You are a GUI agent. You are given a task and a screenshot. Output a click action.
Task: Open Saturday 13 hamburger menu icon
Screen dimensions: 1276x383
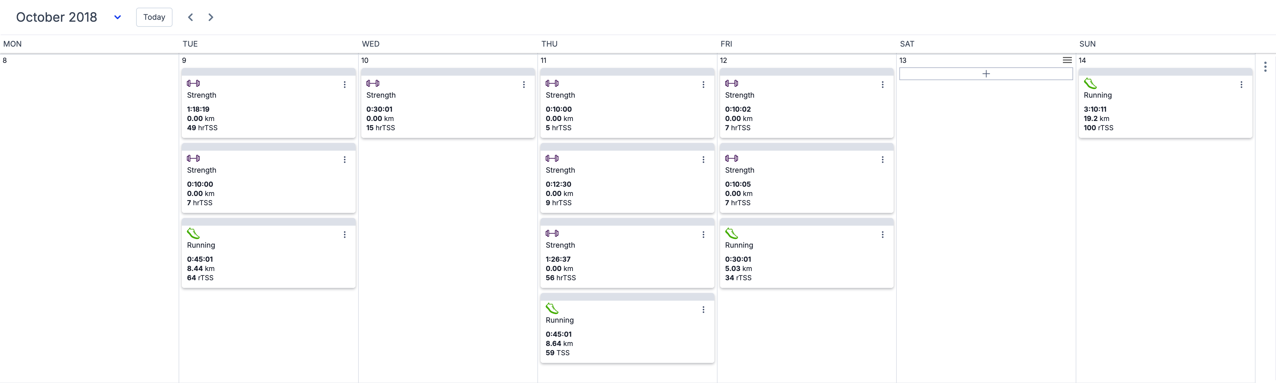pos(1067,60)
